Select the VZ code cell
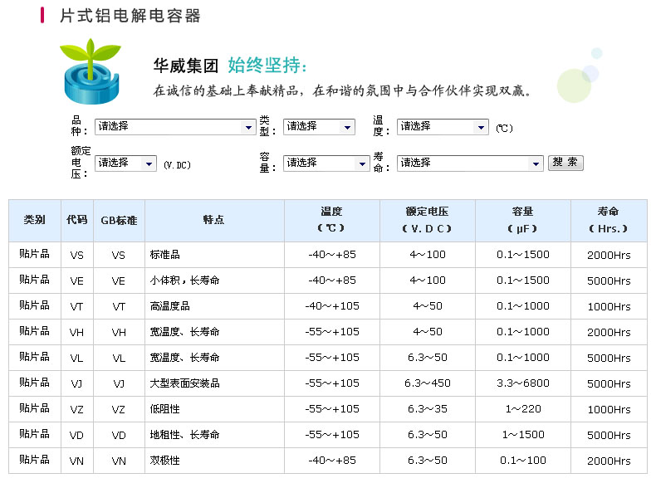The image size is (656, 483). [77, 409]
